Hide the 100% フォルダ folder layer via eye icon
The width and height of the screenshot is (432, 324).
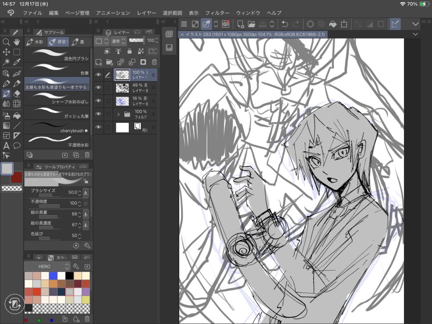click(98, 114)
